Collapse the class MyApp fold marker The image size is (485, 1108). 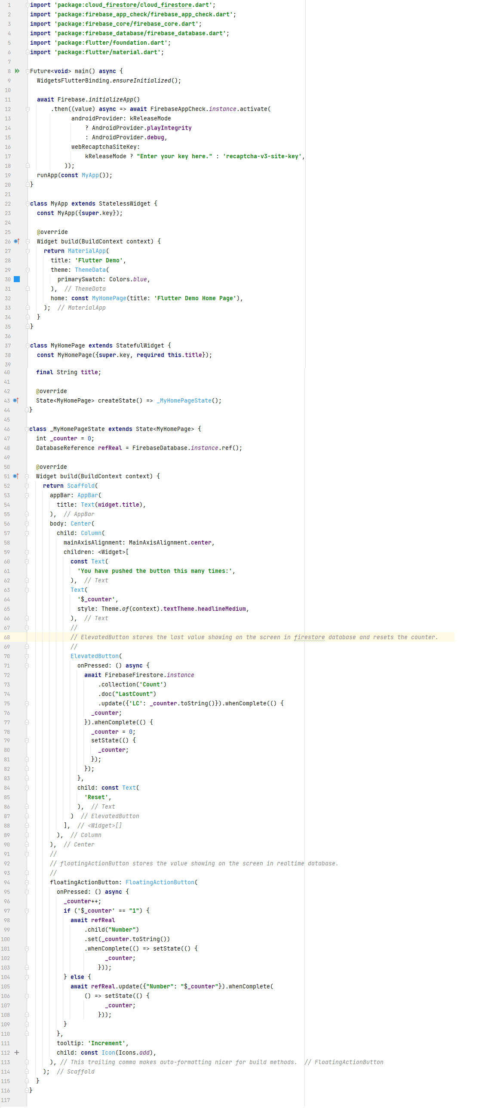pyautogui.click(x=28, y=203)
